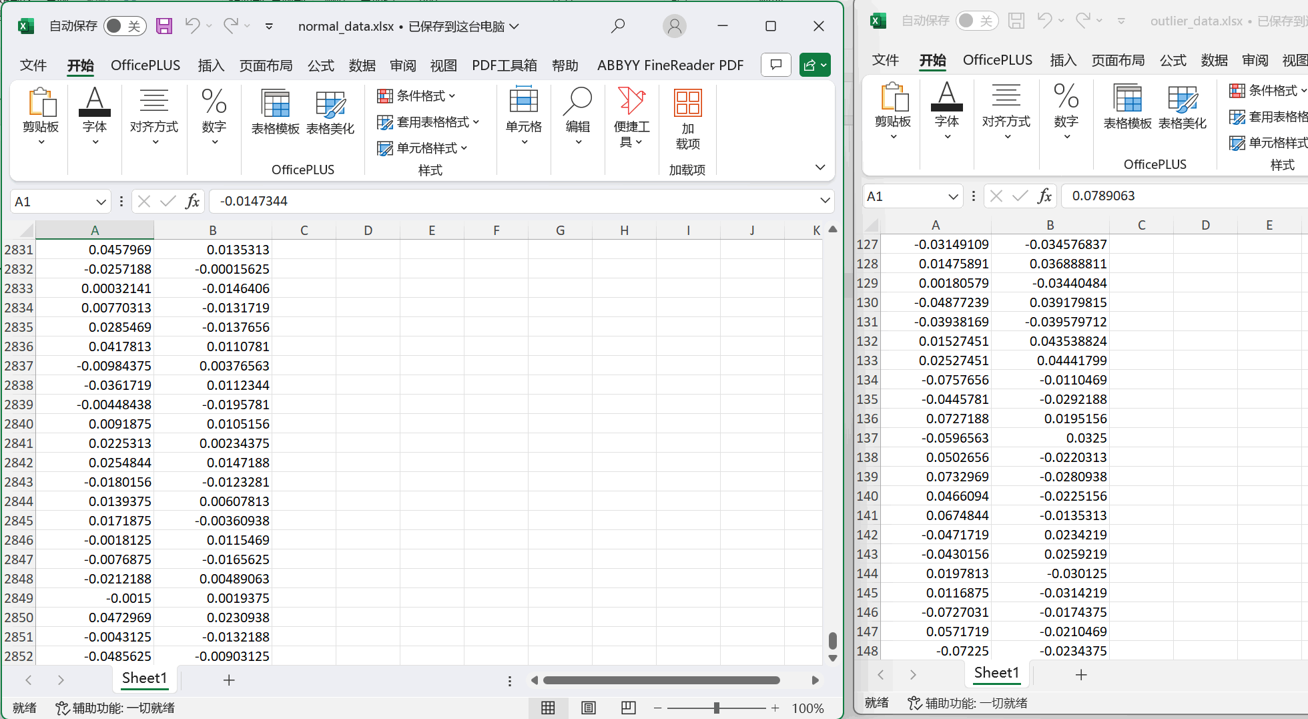Click cell 0.0727188 in outlier_data row 136

click(x=936, y=419)
